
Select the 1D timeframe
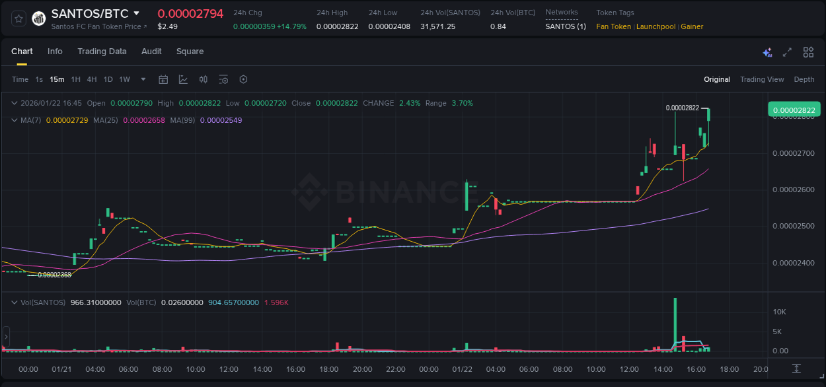[x=107, y=79]
